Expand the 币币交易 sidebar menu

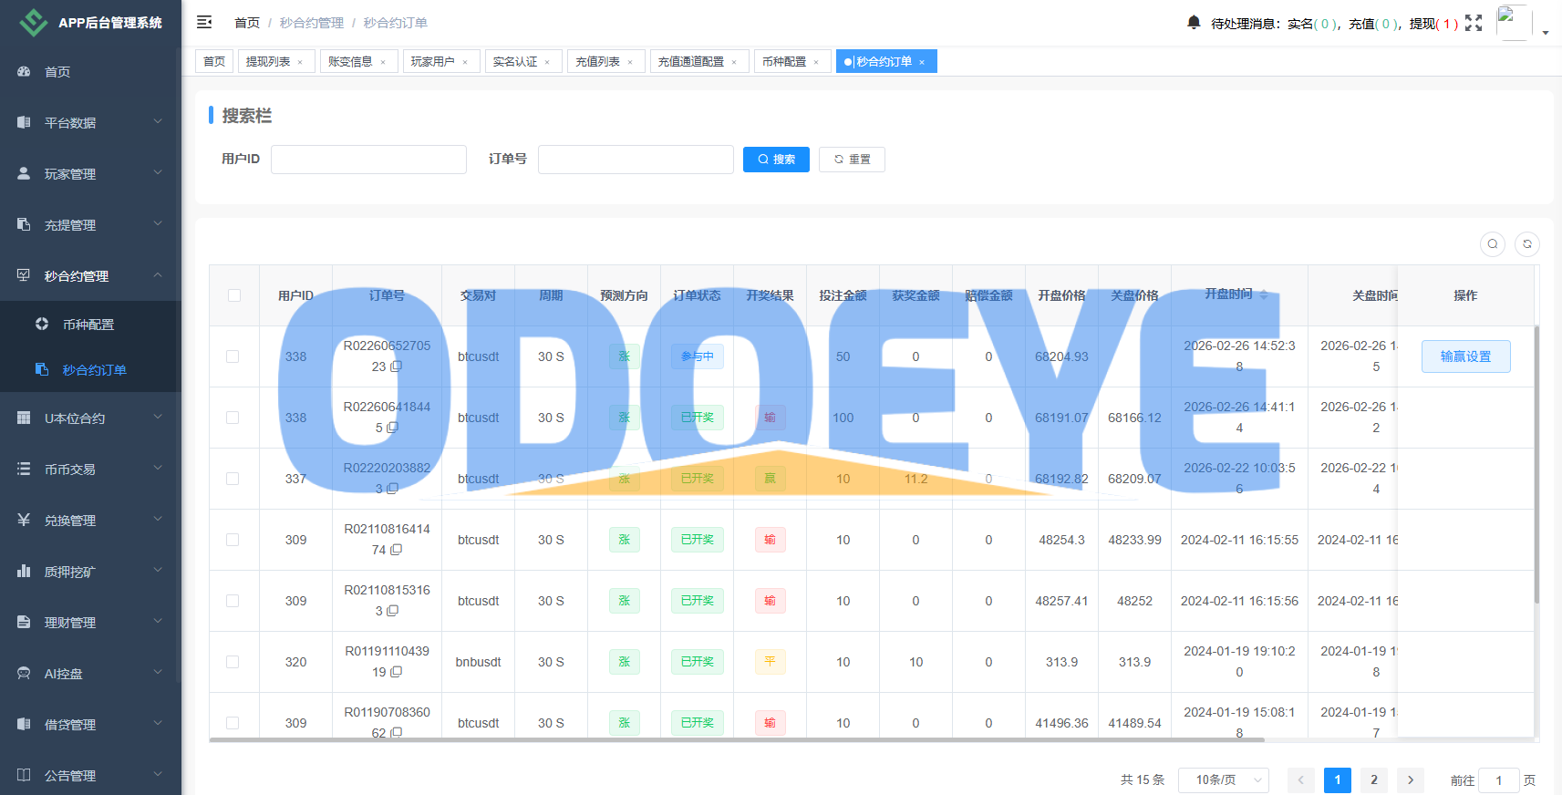[x=90, y=469]
